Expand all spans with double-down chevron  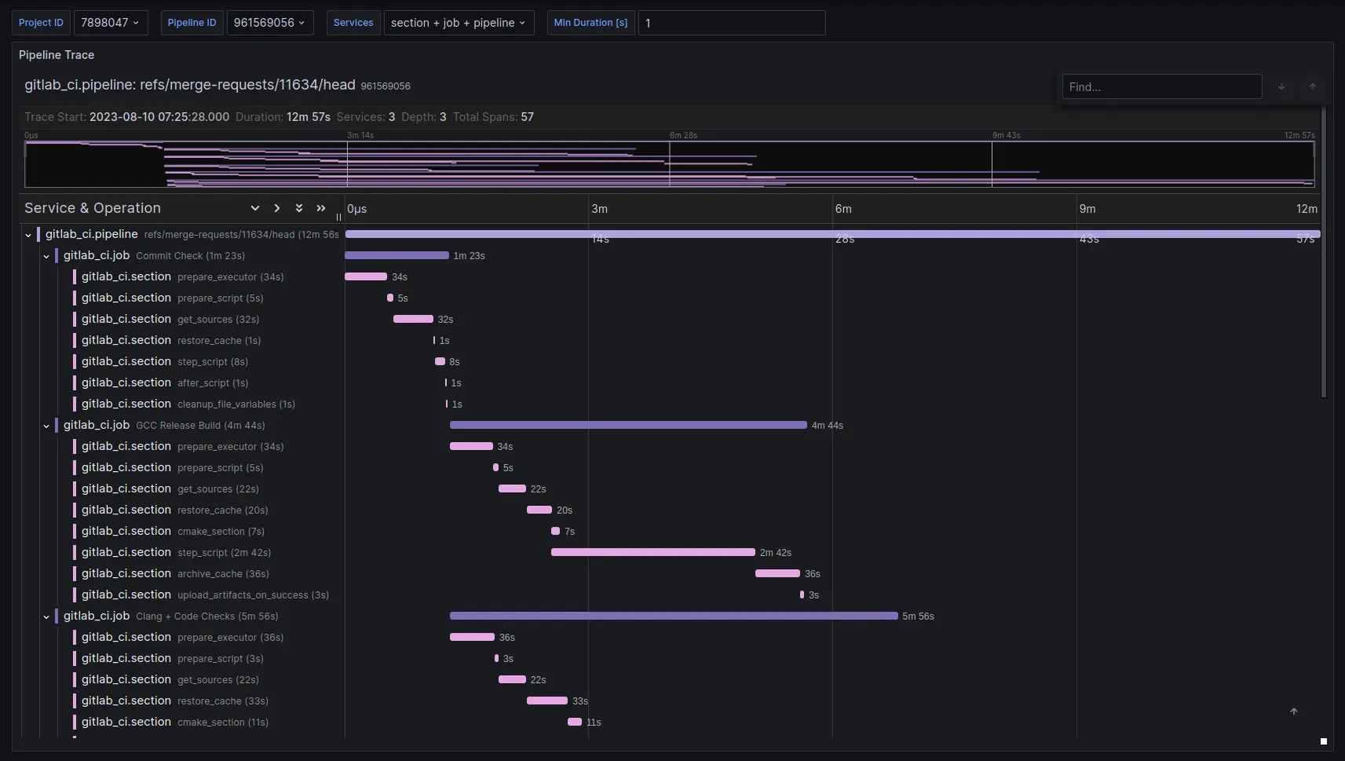tap(299, 208)
